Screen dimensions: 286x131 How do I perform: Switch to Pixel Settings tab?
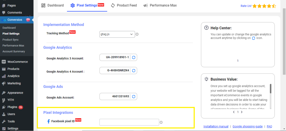(x=87, y=6)
